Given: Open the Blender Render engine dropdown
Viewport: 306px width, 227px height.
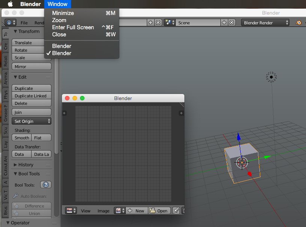Looking at the screenshot, I should click(x=265, y=22).
